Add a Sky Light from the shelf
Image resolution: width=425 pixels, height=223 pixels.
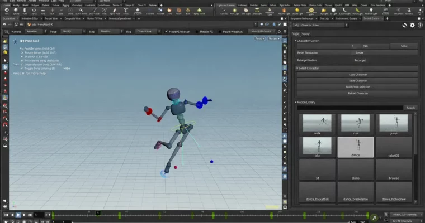point(323,11)
